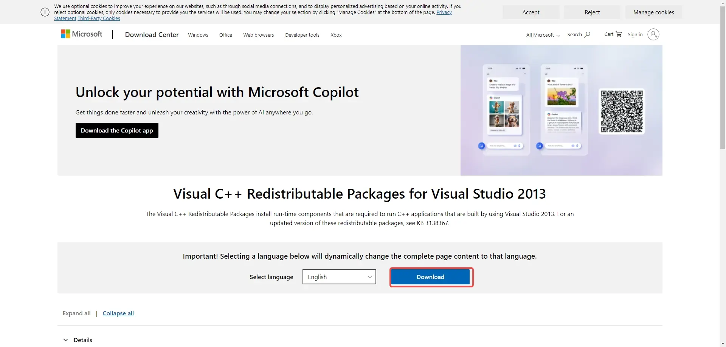
Task: Expand the Details section
Action: click(x=78, y=340)
